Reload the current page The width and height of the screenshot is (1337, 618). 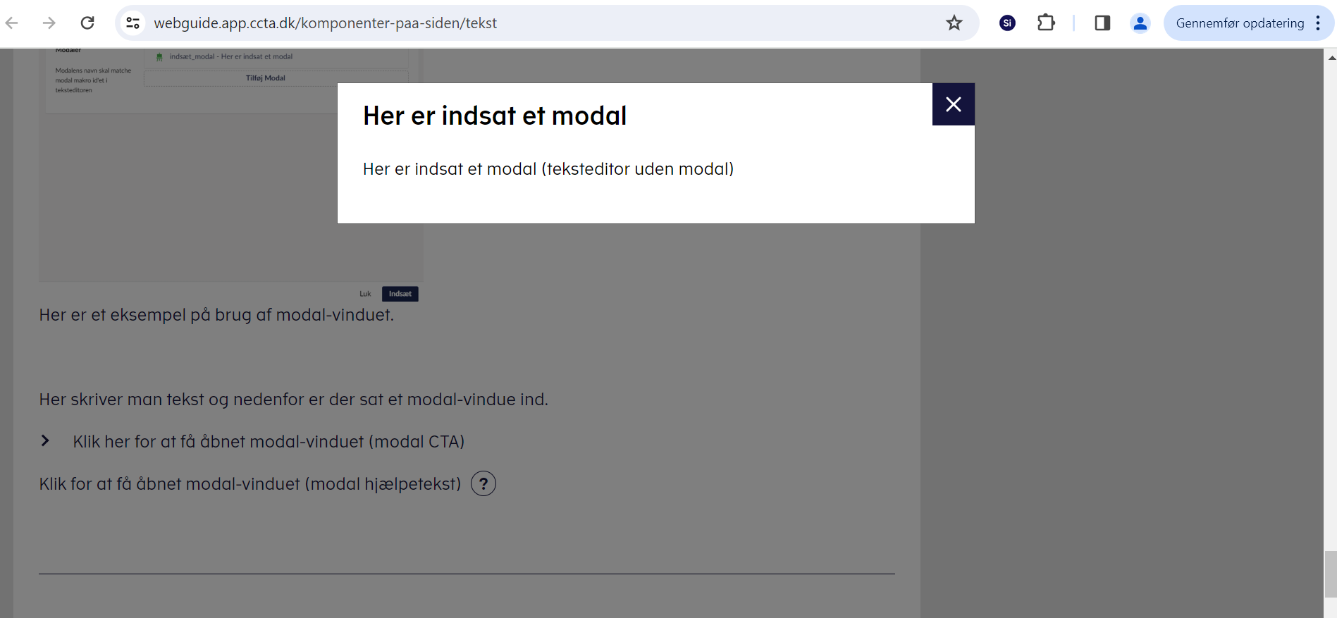pos(87,23)
